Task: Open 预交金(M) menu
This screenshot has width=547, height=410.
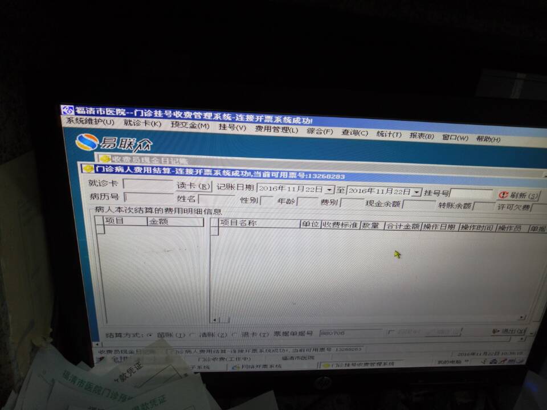Action: coord(190,125)
